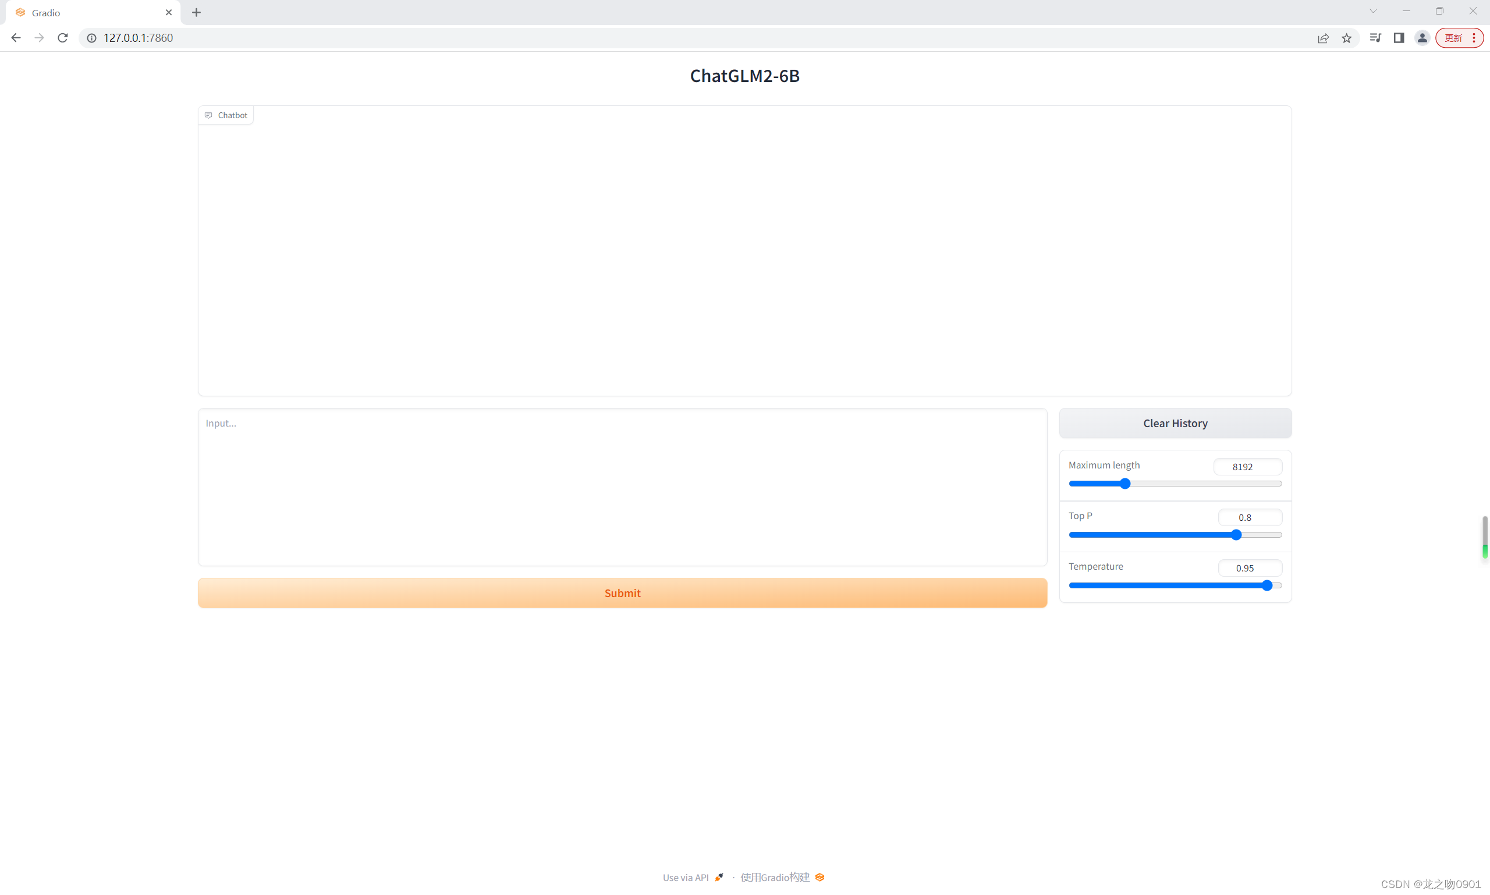Click the Submit button
The height and width of the screenshot is (895, 1490).
[x=623, y=593]
